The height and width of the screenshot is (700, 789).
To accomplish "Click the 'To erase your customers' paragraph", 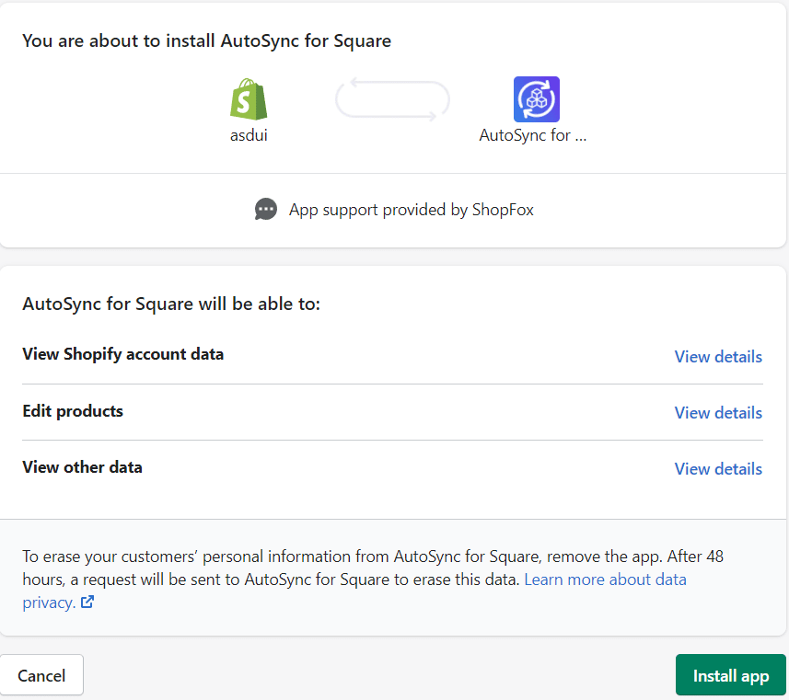I will pos(373,580).
